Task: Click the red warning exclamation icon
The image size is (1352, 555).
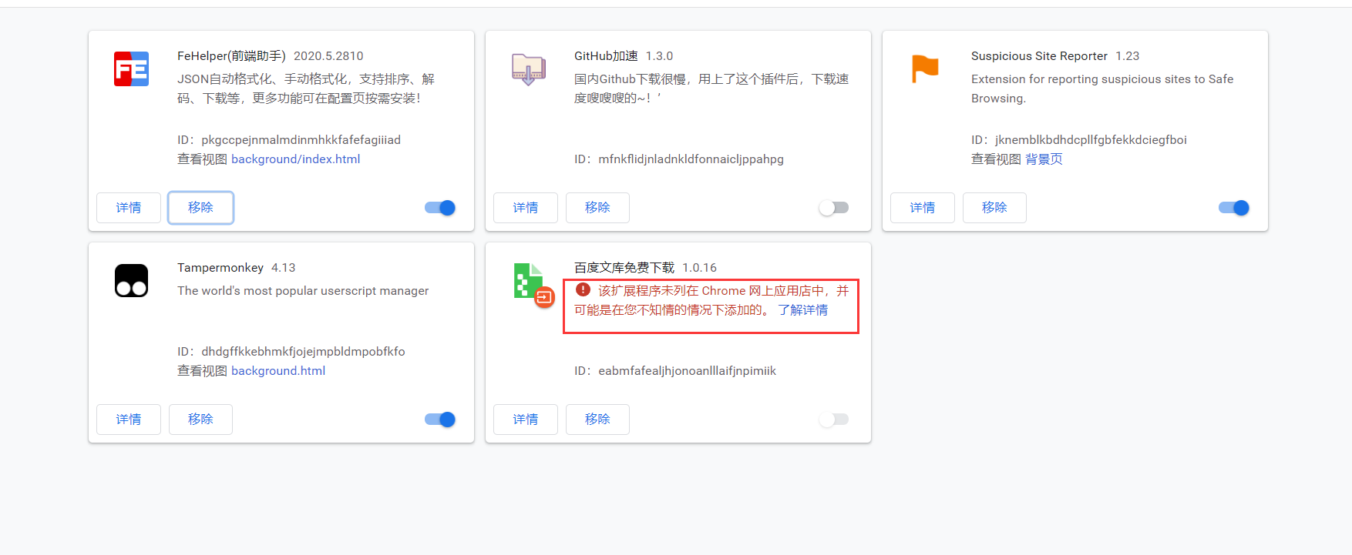Action: [x=583, y=290]
